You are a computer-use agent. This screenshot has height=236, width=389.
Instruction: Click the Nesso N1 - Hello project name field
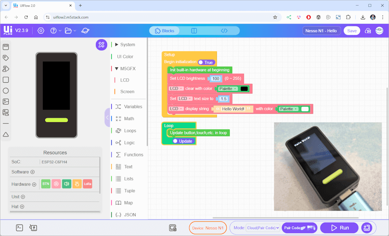click(x=322, y=31)
